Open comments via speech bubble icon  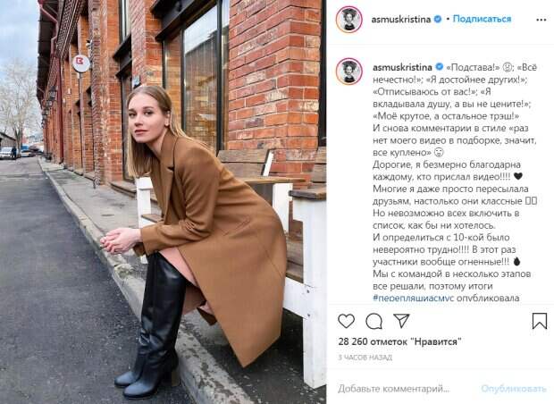(x=374, y=321)
